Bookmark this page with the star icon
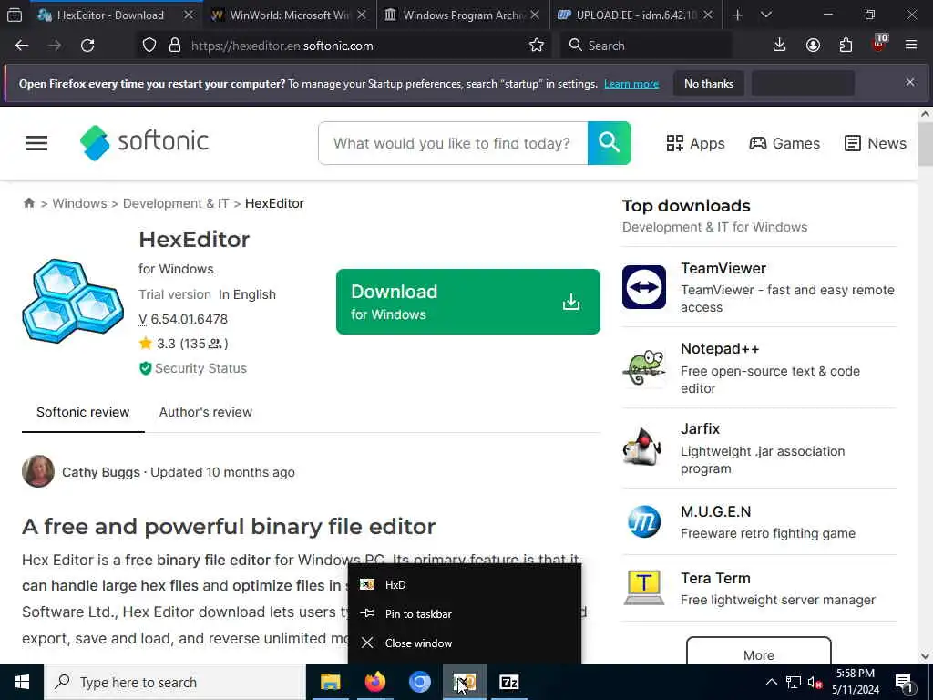 point(536,46)
